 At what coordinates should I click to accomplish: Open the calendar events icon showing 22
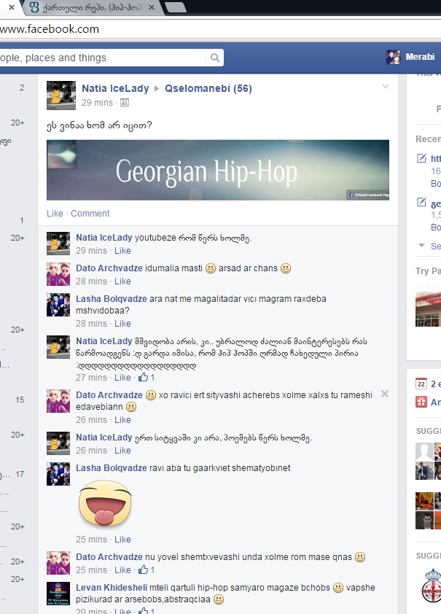coord(421,384)
